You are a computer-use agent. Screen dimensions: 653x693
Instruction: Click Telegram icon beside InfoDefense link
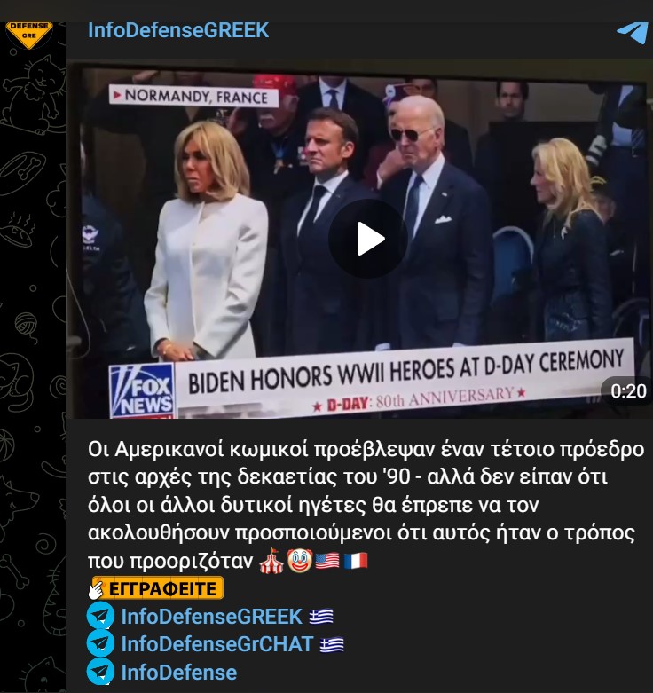(x=101, y=672)
